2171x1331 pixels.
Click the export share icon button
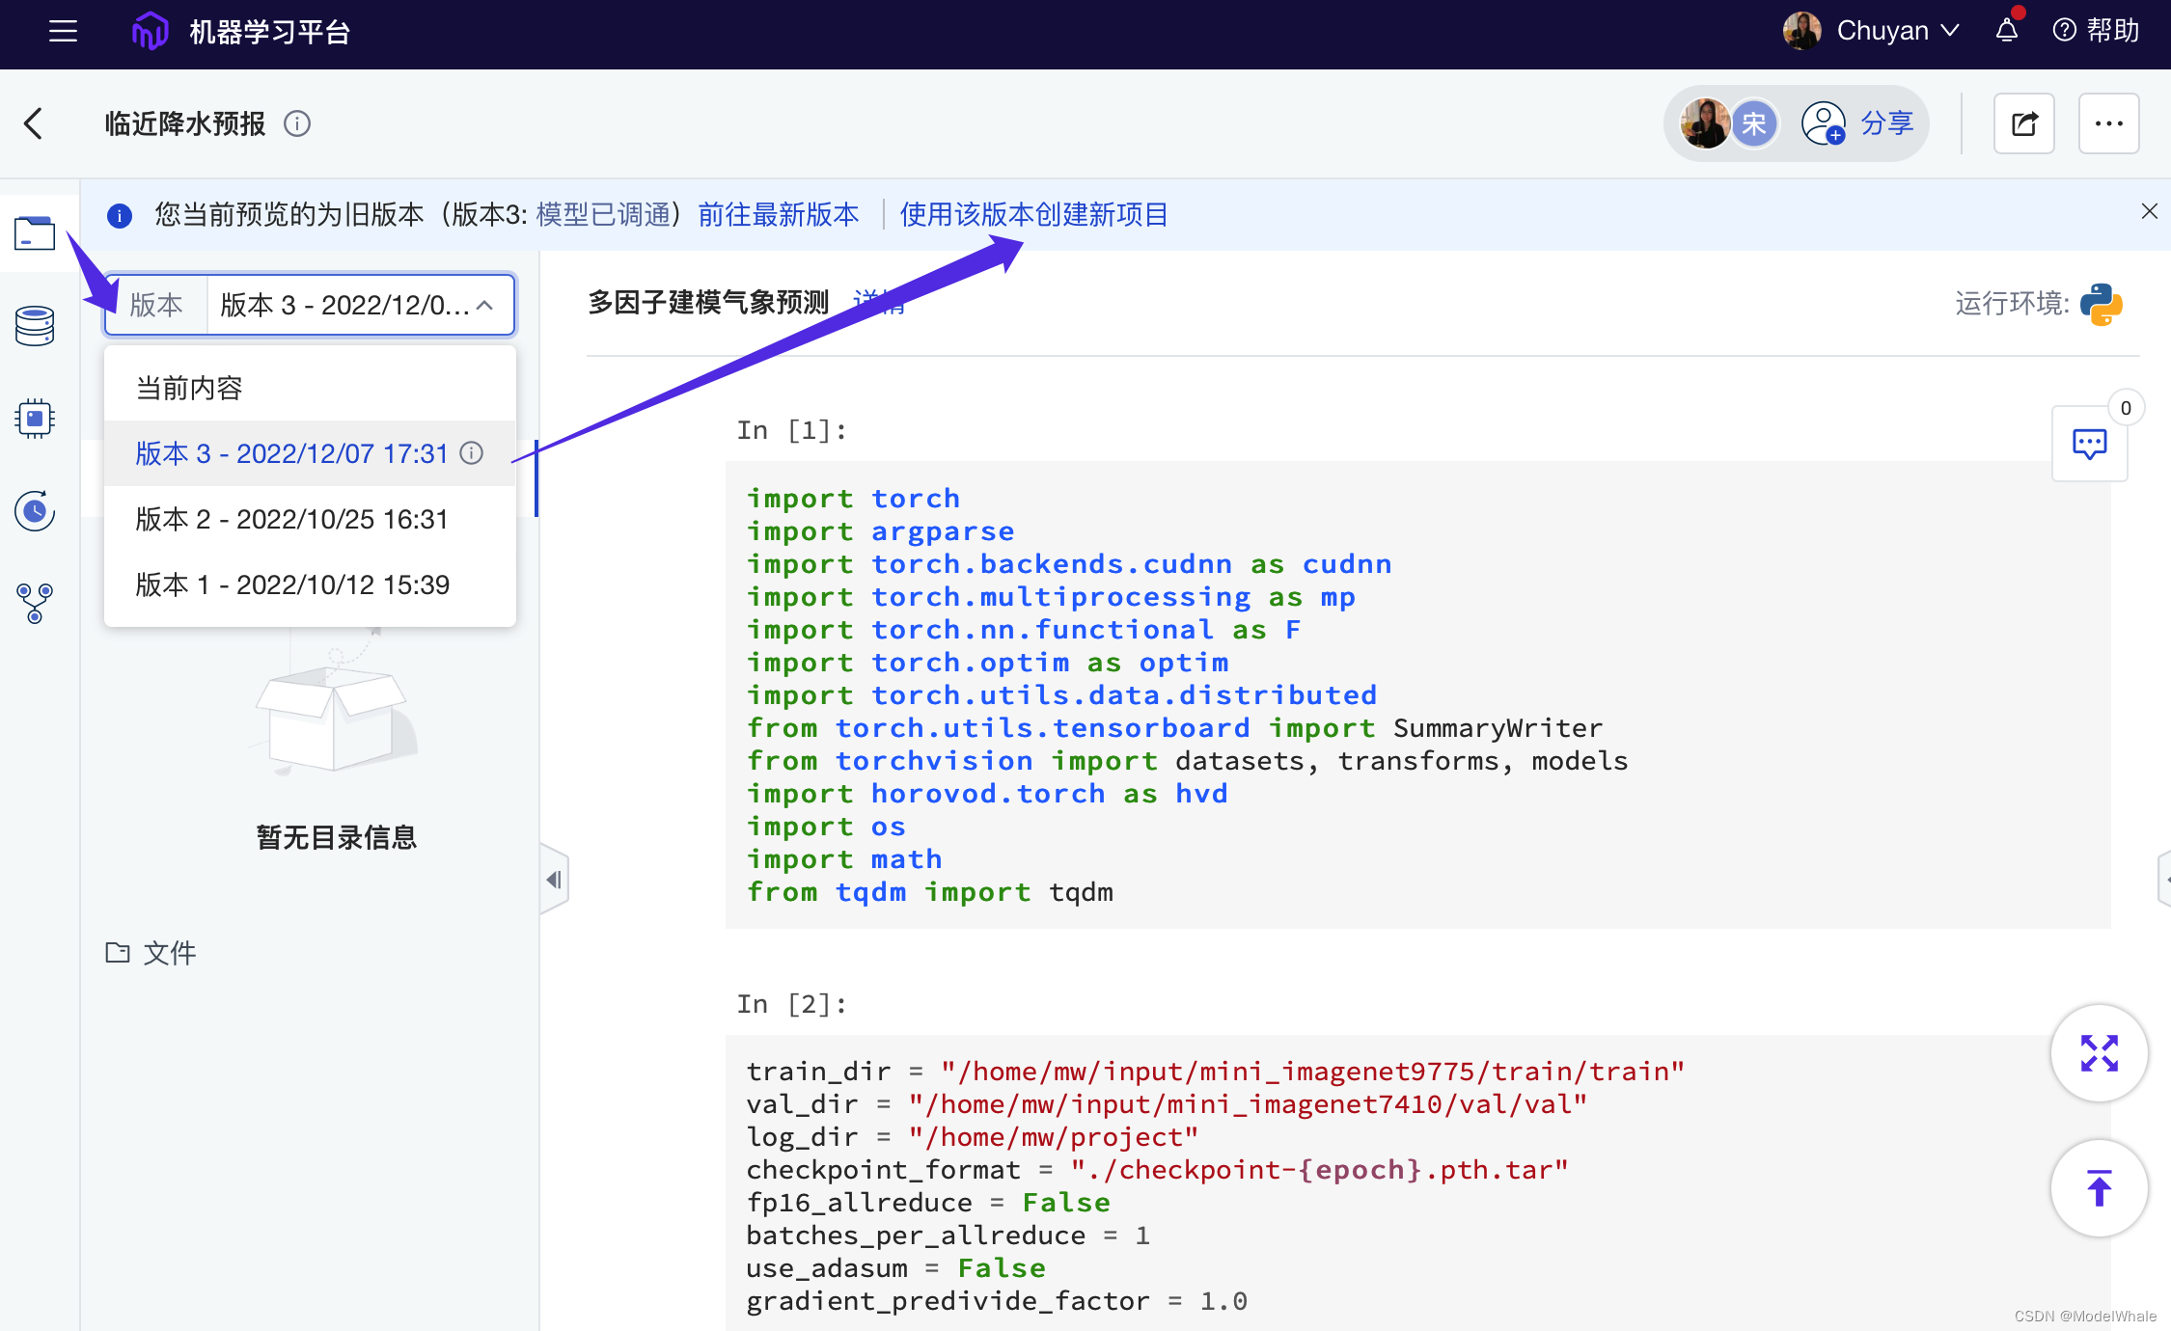click(2023, 123)
